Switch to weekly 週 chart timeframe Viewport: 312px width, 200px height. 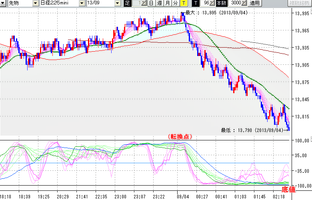pyautogui.click(x=159, y=3)
